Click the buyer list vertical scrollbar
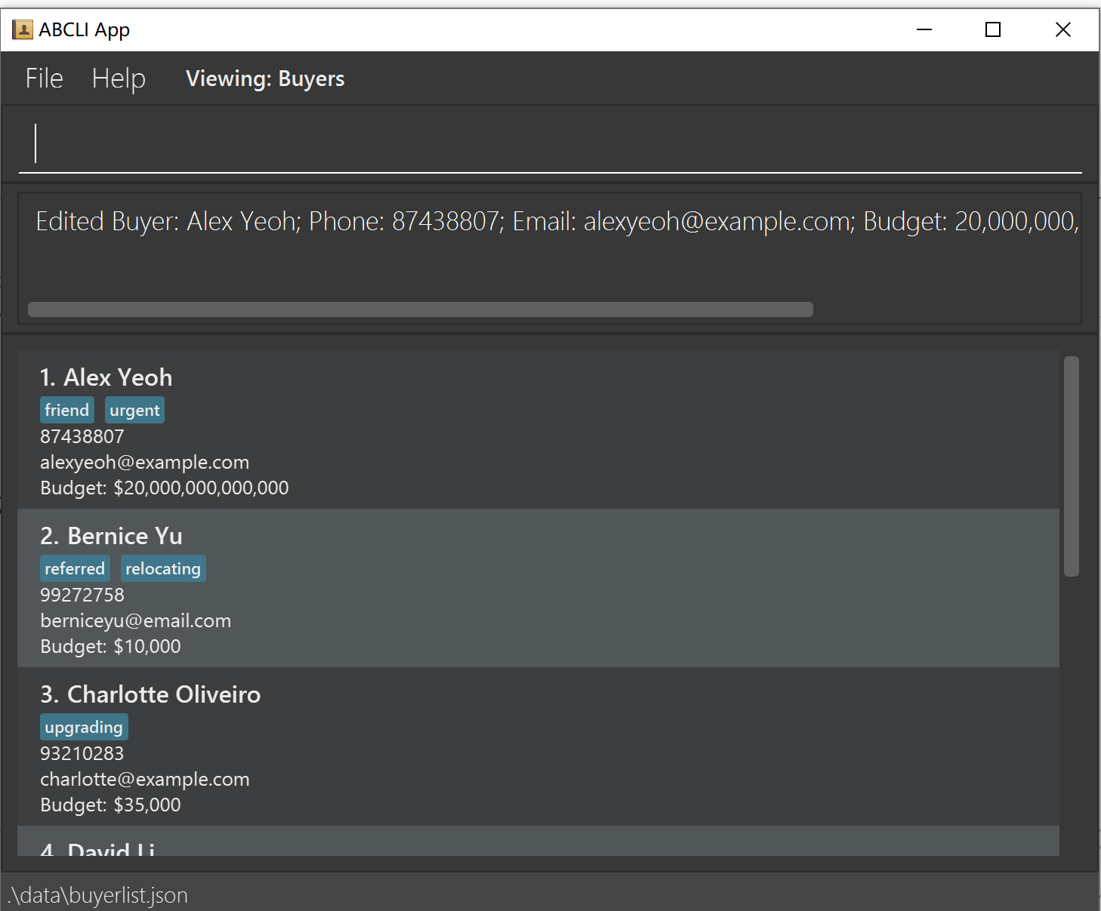 pos(1071,466)
